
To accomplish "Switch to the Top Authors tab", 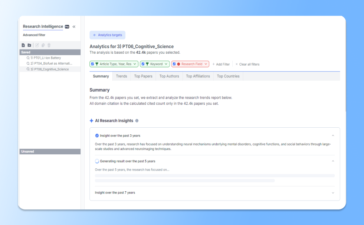I will point(169,76).
